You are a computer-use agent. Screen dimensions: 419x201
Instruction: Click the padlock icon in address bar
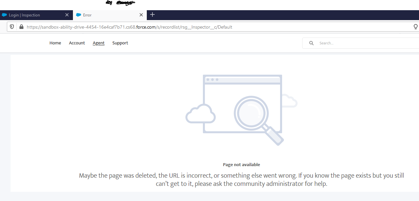(x=21, y=27)
